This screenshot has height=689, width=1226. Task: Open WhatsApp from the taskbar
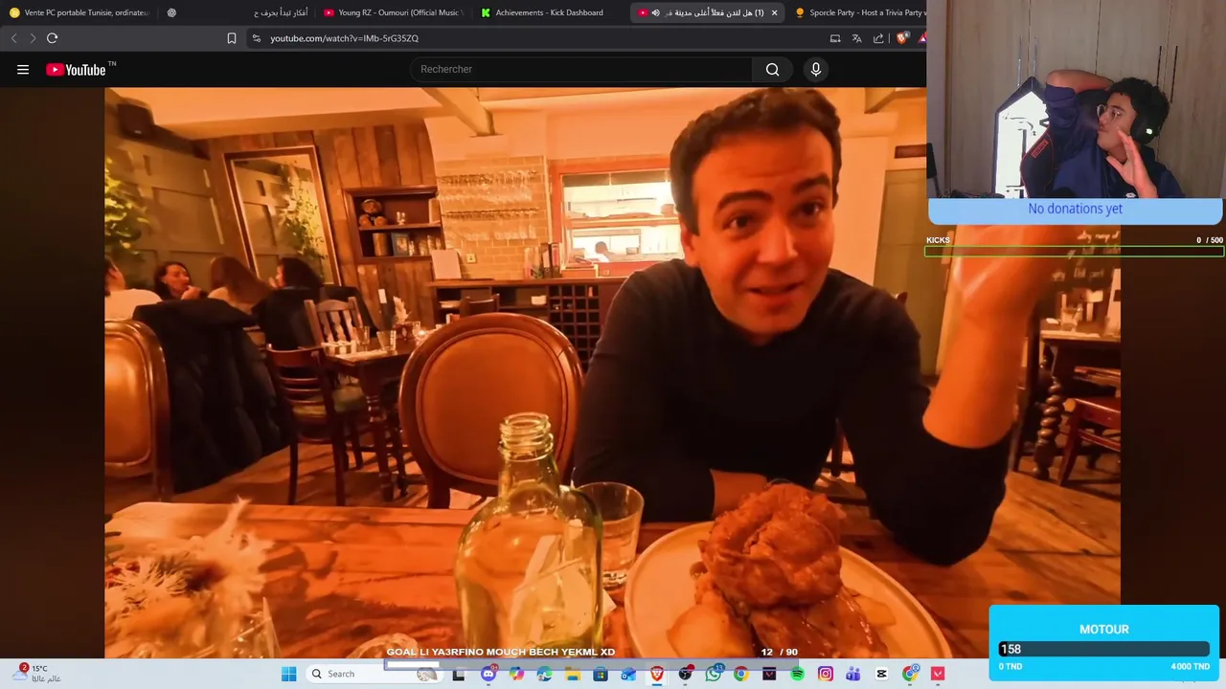[x=714, y=674]
